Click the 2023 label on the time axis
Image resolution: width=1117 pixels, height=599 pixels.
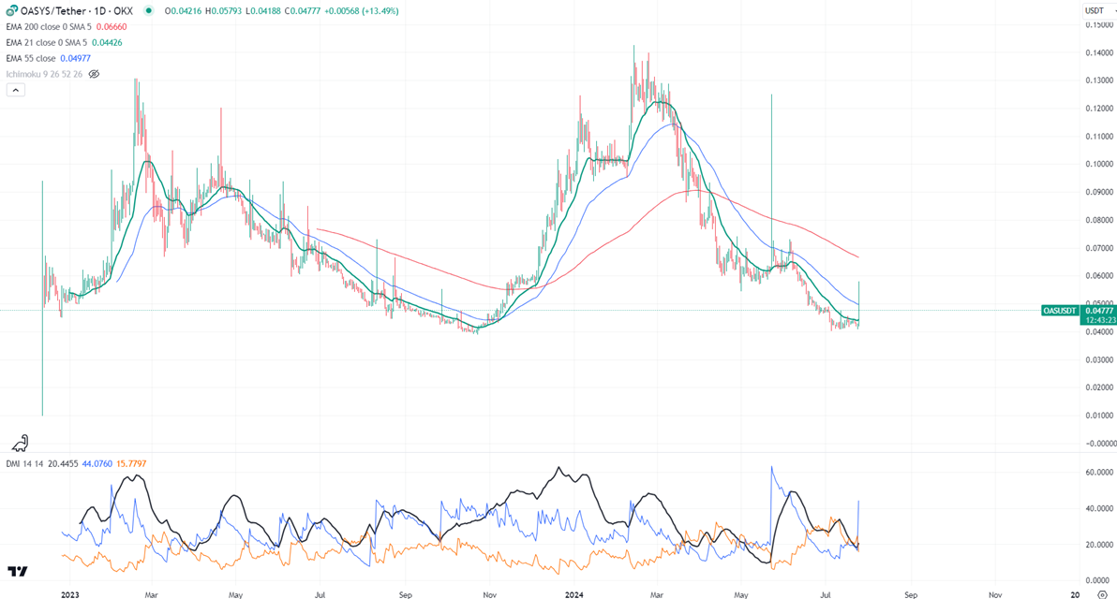click(69, 594)
